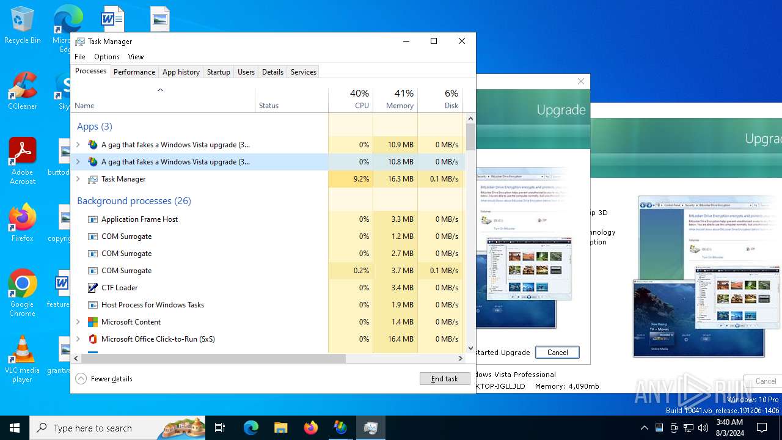782x440 pixels.
Task: Expand the Microsoft Content process group
Action: tap(78, 322)
